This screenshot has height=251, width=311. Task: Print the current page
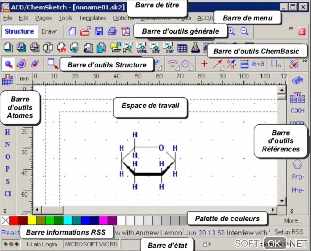click(112, 31)
